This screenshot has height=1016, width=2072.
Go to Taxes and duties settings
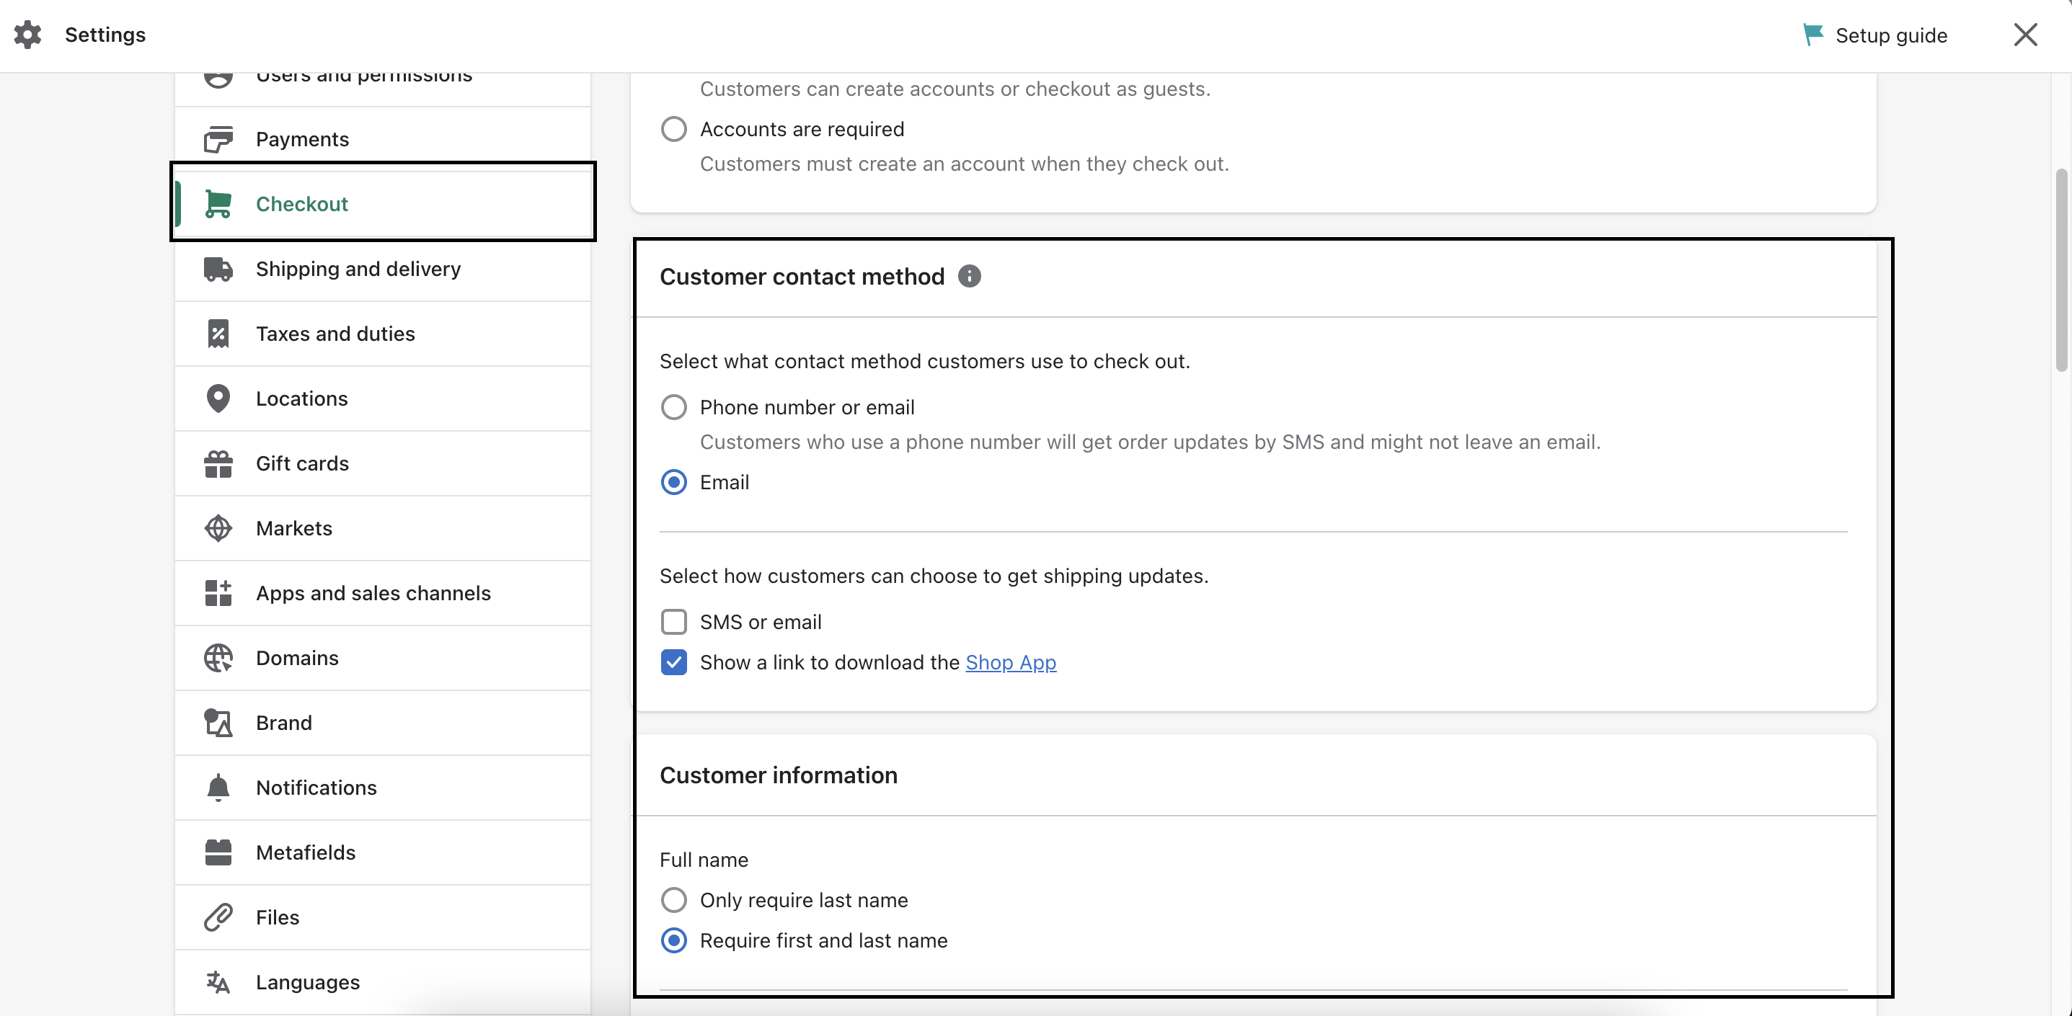(335, 334)
